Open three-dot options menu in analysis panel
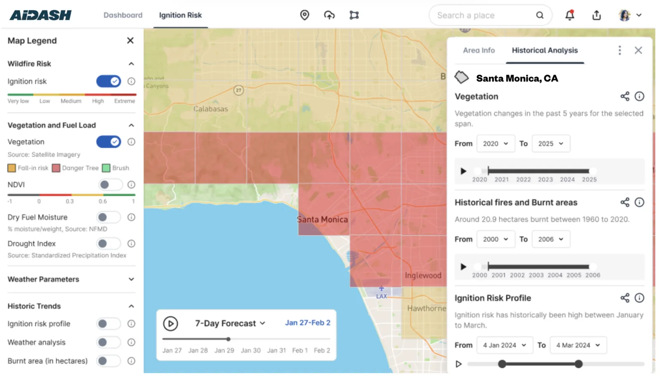Viewport: 660px width, 379px height. 620,50
